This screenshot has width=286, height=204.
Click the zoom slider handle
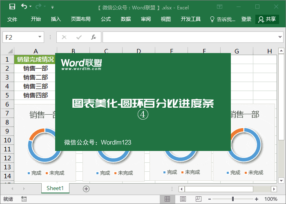[x=233, y=199]
